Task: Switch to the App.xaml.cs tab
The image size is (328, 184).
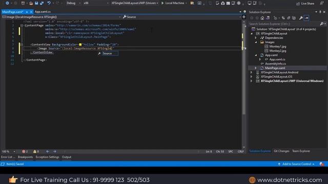Action: (x=43, y=12)
